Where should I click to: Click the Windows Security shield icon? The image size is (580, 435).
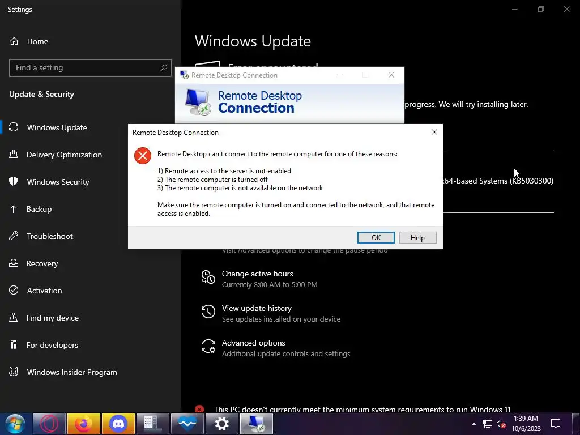14,181
